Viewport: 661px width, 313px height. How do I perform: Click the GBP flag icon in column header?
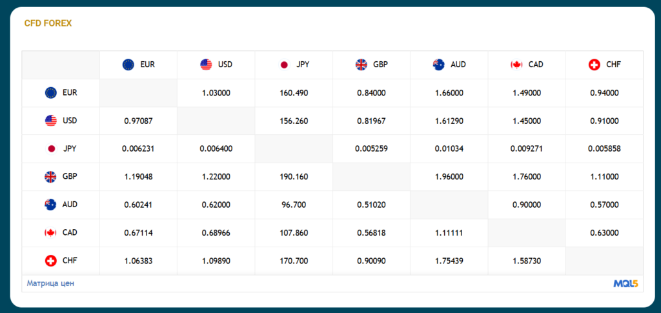[361, 65]
